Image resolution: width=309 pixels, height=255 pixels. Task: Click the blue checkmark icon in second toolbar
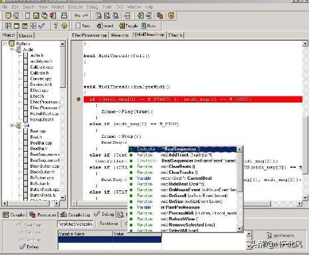(41, 26)
